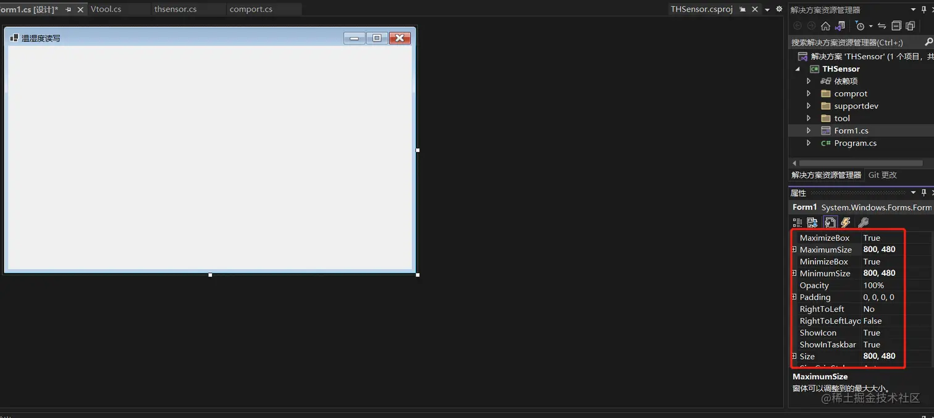Click the Solution Explorer horizontal scrollbar
Image resolution: width=934 pixels, height=418 pixels.
[x=861, y=163]
